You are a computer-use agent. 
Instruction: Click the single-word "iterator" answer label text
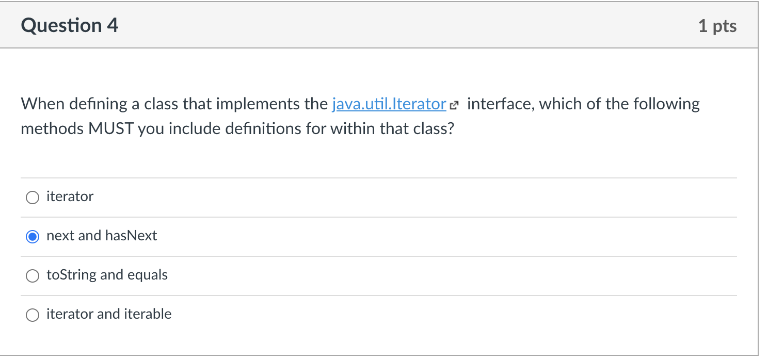[70, 196]
